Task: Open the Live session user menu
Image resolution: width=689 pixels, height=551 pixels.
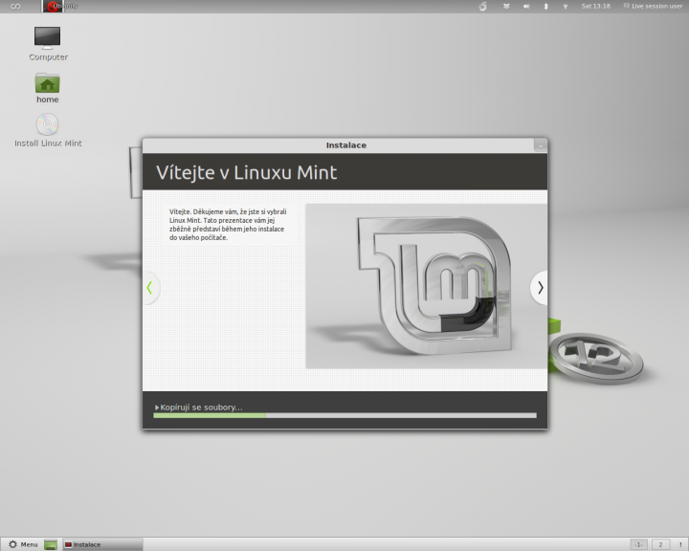Action: [x=653, y=6]
